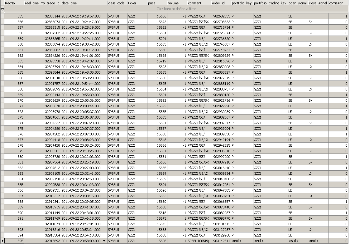Screen dimensions: 350x244
Task: Select order_id 902888737 cell
Action: pos(221,89)
